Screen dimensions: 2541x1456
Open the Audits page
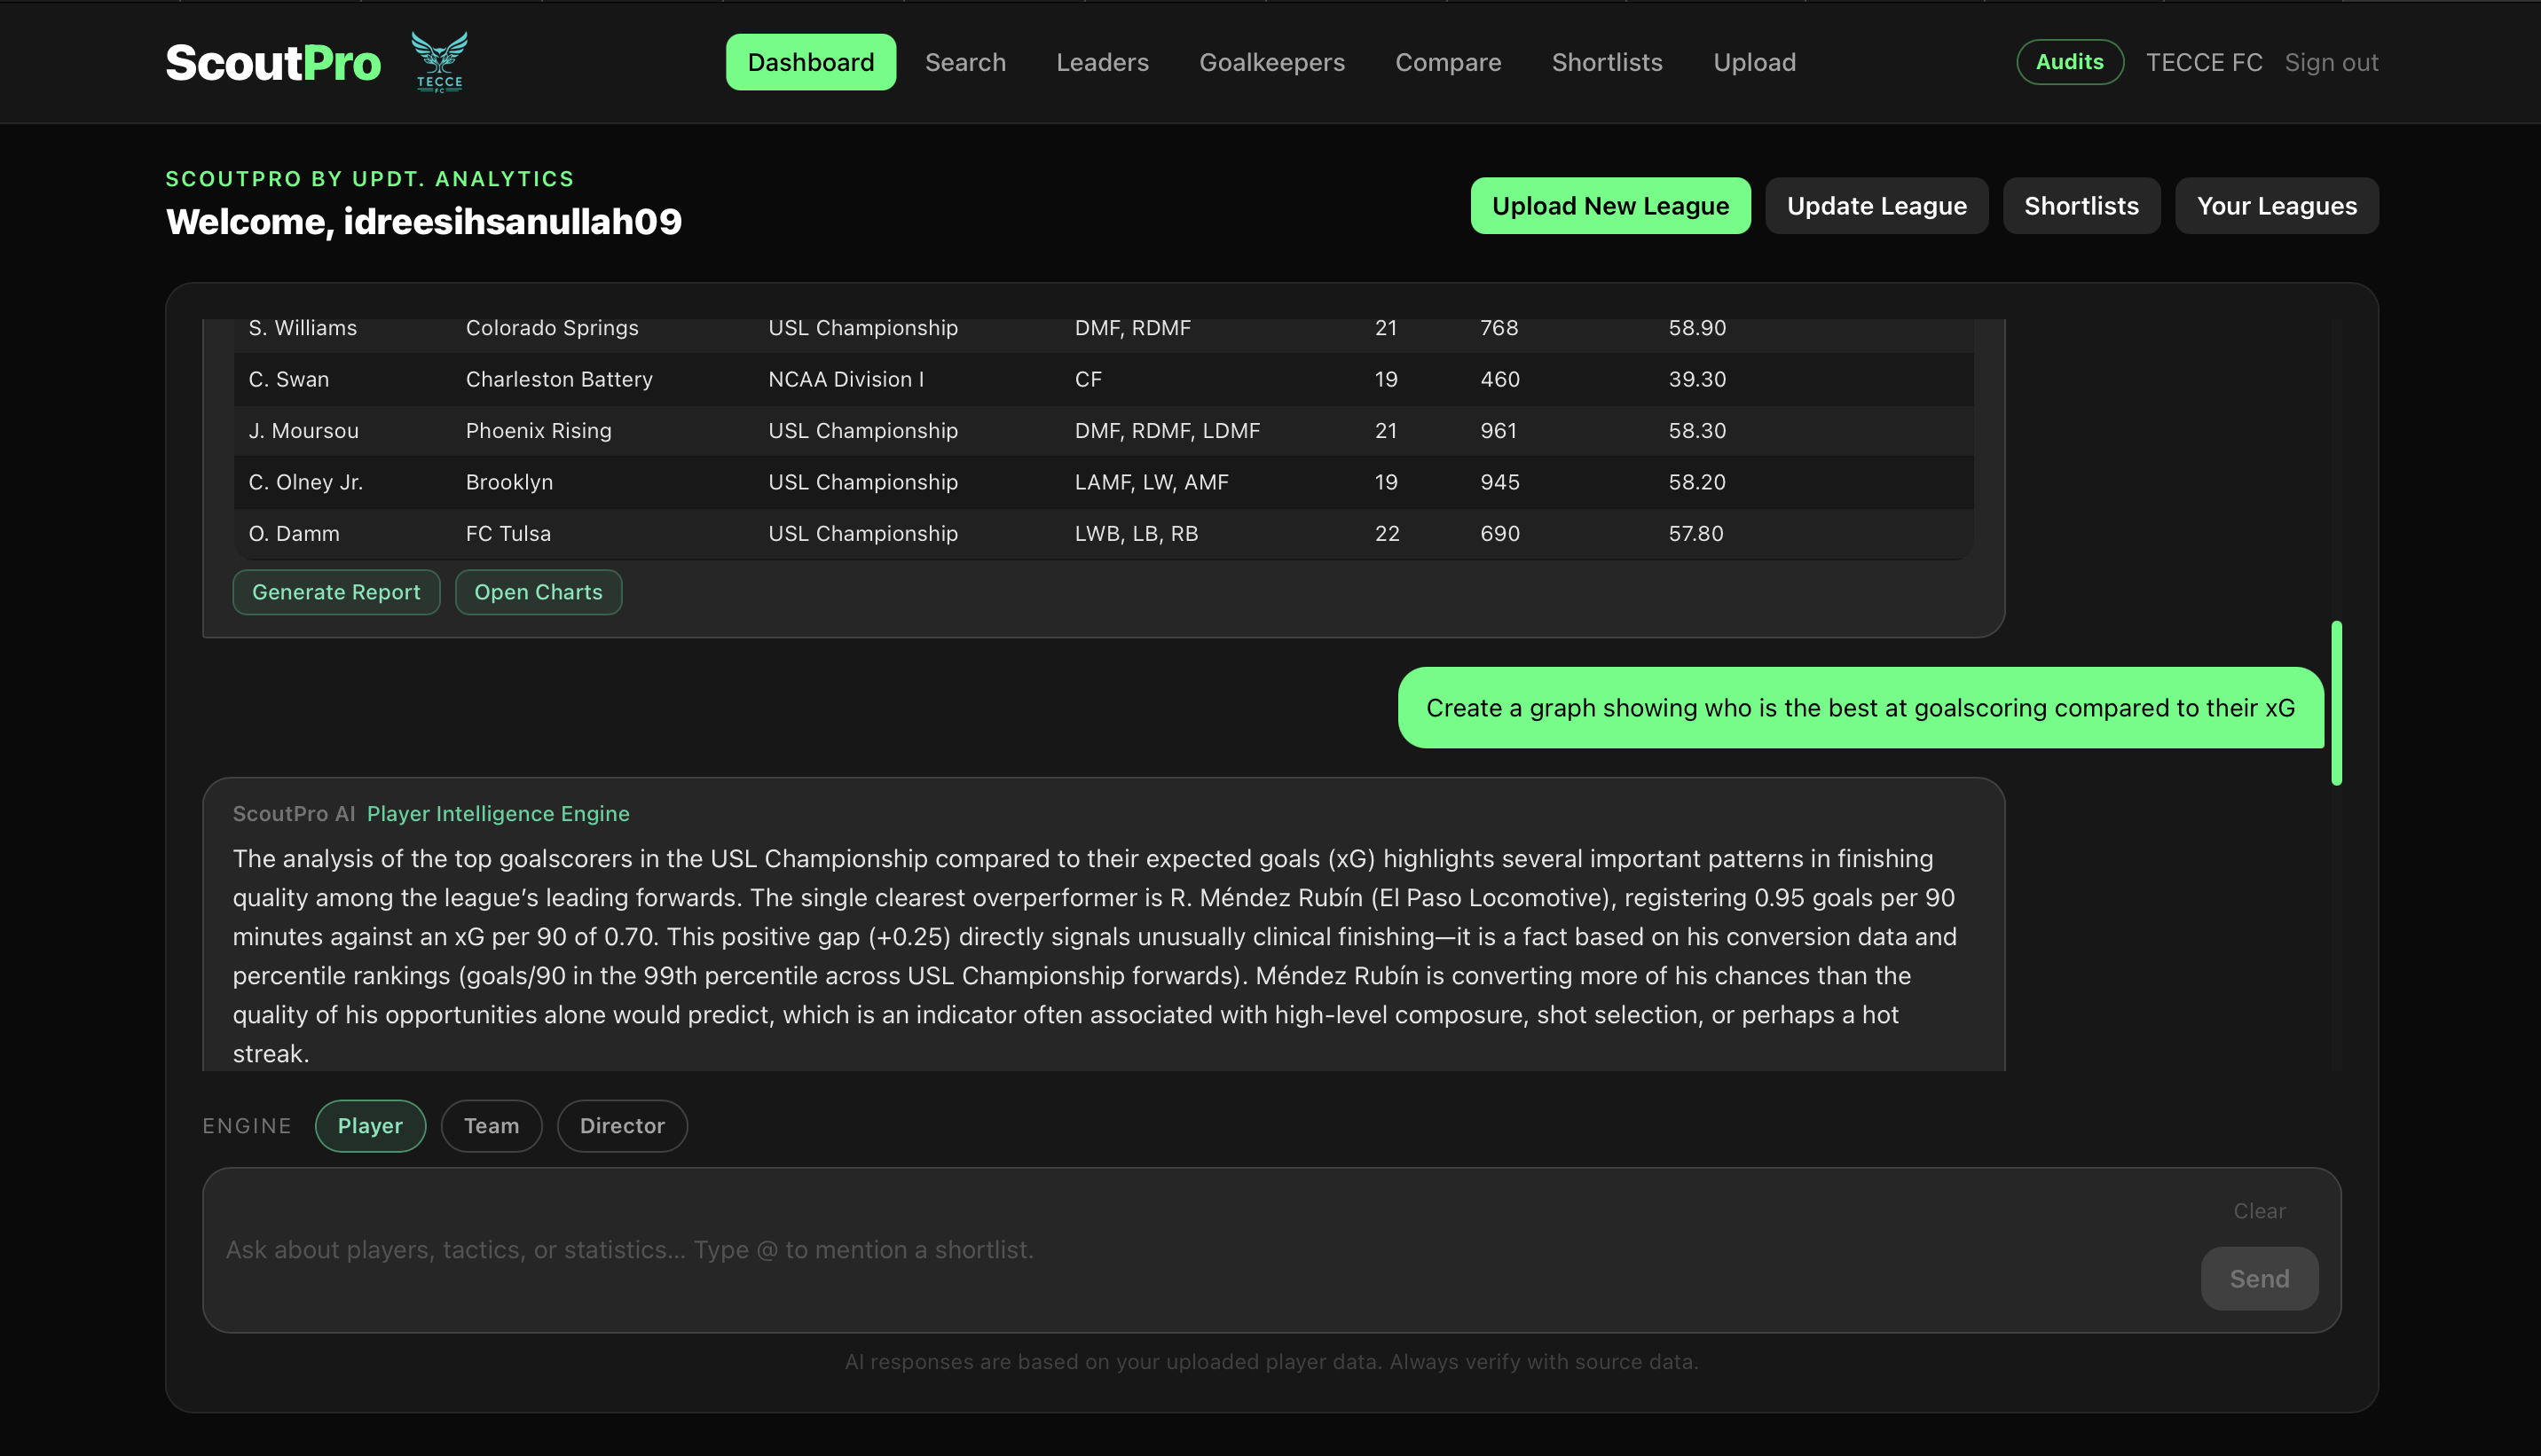(x=2070, y=62)
